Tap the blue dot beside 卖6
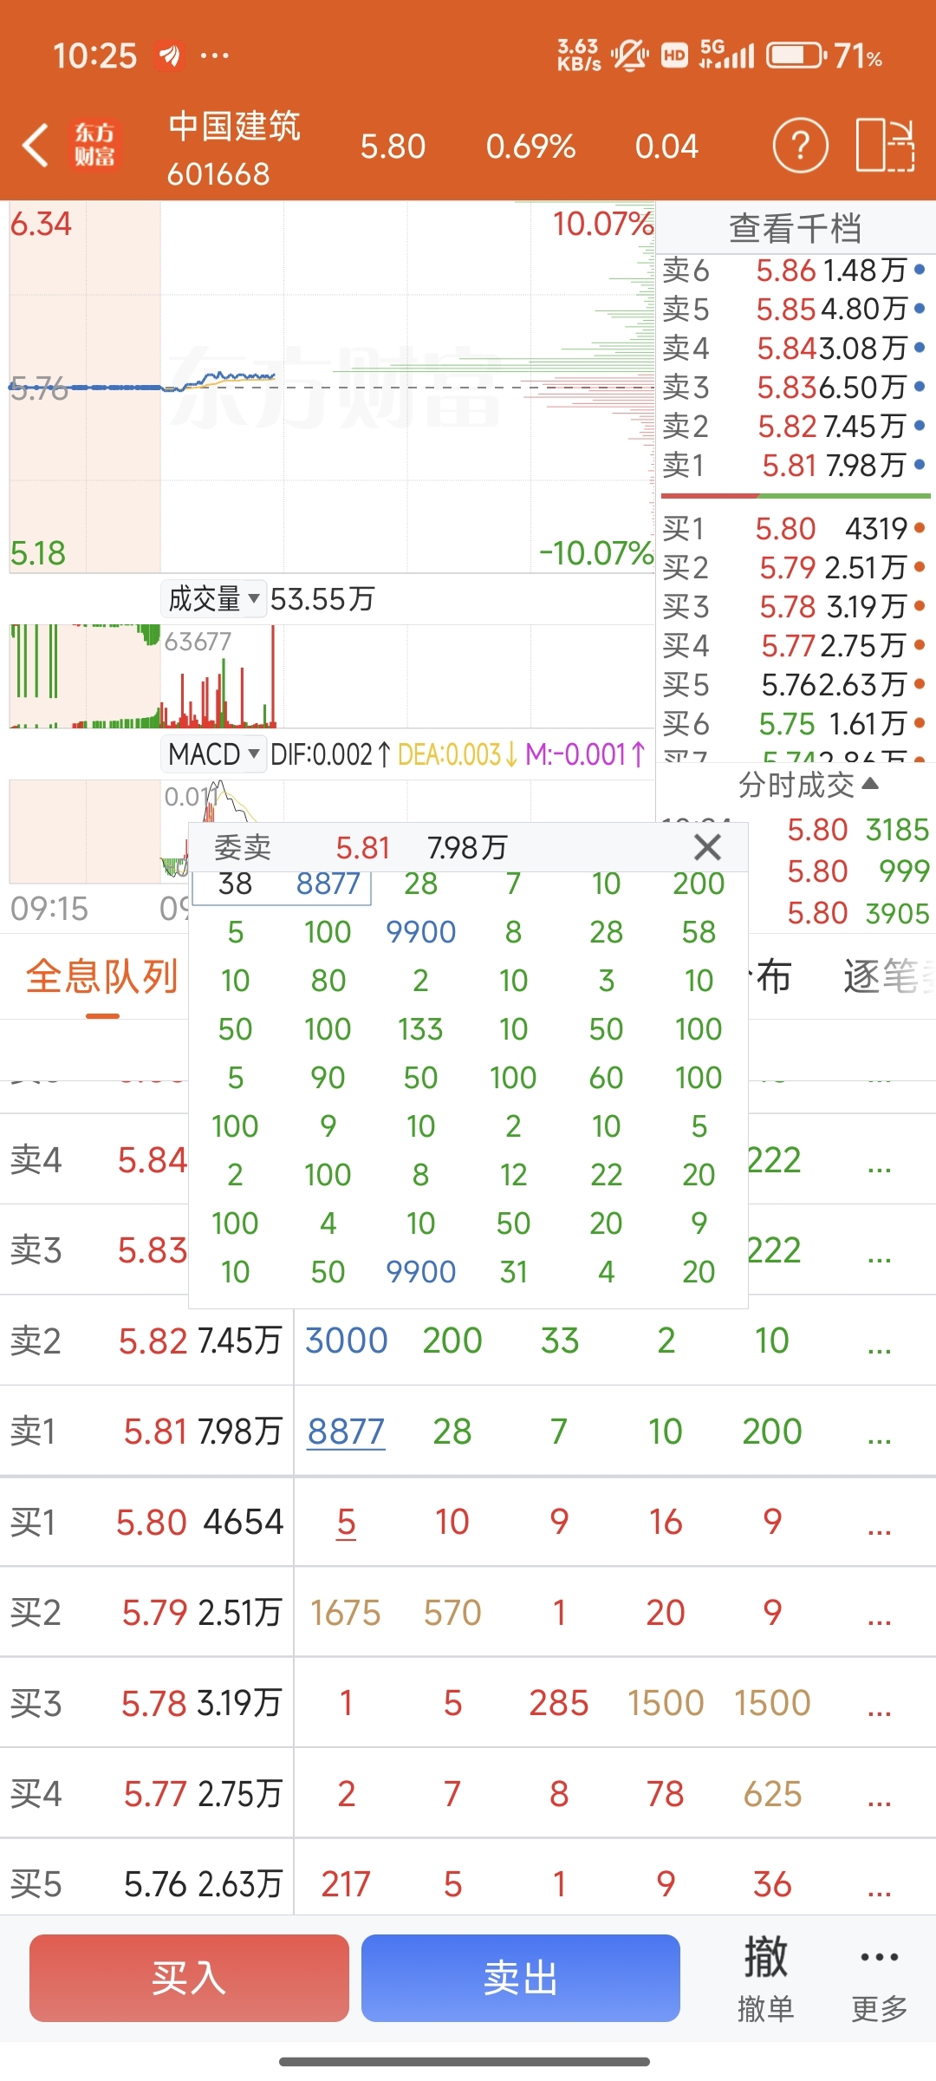This screenshot has width=936, height=2081. coord(920,271)
